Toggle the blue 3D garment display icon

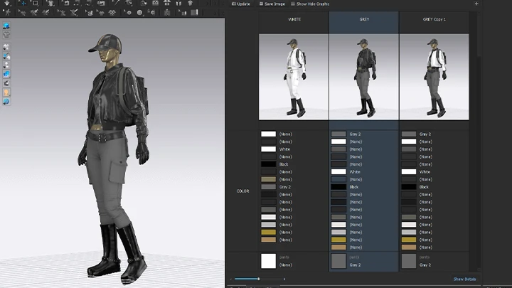(x=6, y=26)
